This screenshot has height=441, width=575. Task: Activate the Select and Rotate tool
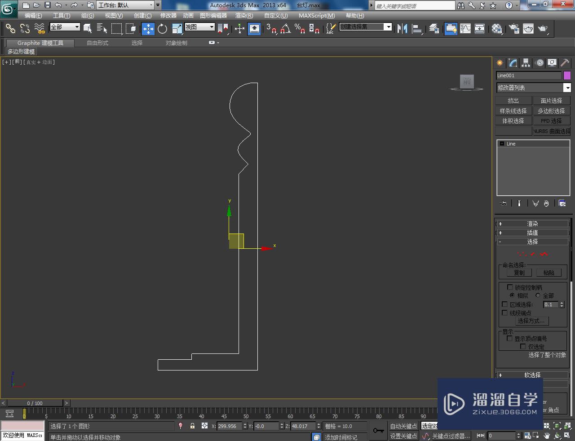tap(163, 29)
